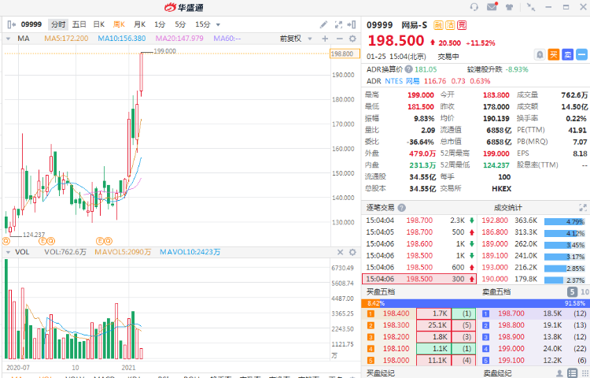The width and height of the screenshot is (590, 378).
Task: Zoom out main chart with minus icon
Action: (339, 39)
